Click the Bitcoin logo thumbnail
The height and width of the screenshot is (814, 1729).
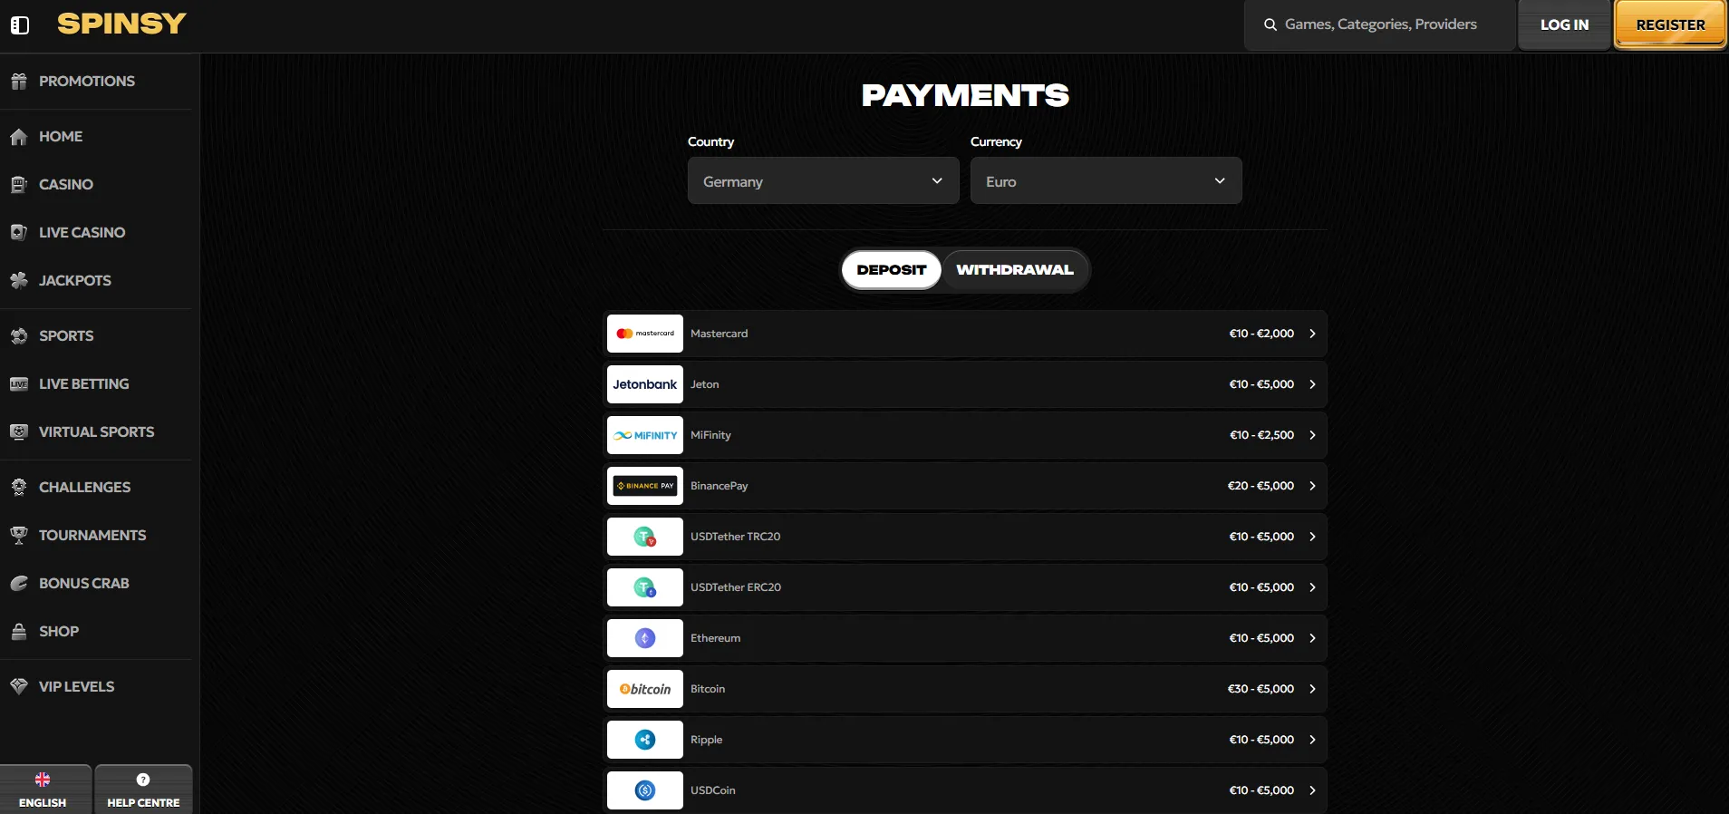(645, 689)
